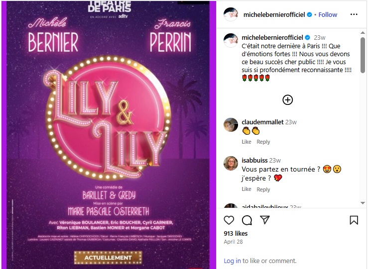Like claudemmallet's comment
Screen dimensions: 368x269
pyautogui.click(x=246, y=142)
